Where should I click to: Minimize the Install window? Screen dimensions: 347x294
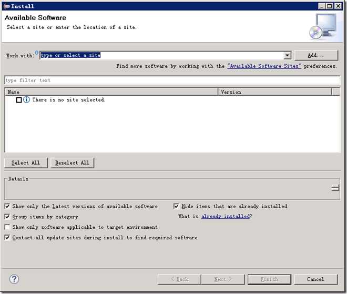pos(322,6)
